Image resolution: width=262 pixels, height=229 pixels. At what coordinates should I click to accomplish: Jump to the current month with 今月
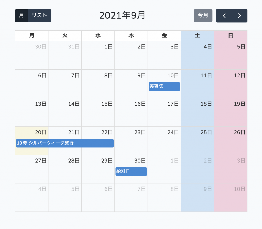[x=203, y=16]
